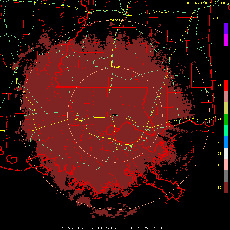The width and height of the screenshot is (230, 230).
Task: Click the ND legend label
Action: coord(219,199)
